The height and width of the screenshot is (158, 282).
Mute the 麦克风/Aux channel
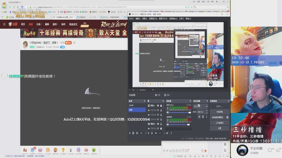pyautogui.click(x=168, y=112)
